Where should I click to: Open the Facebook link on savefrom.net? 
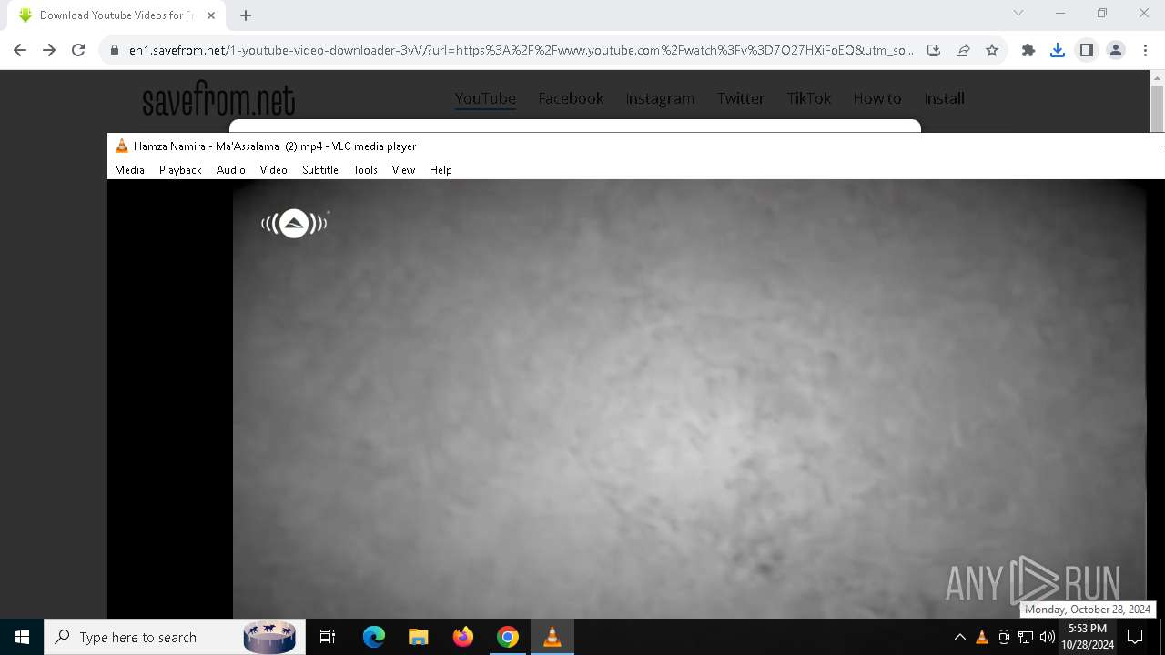pos(571,98)
